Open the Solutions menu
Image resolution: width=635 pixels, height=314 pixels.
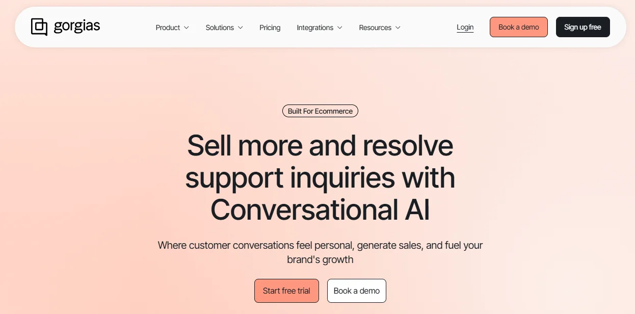pyautogui.click(x=224, y=28)
